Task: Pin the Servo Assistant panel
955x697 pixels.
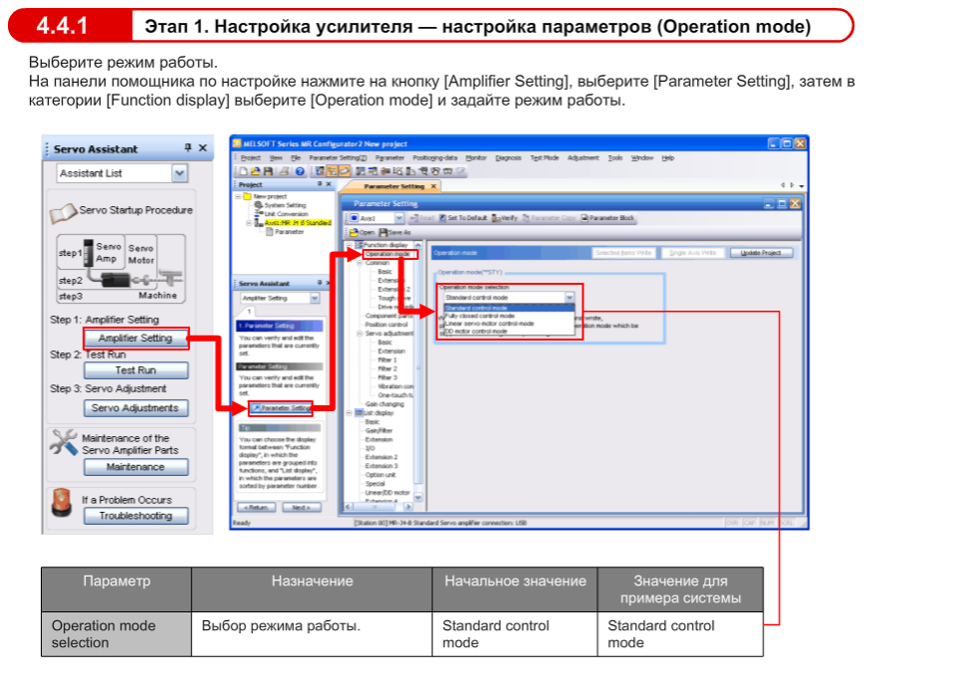Action: click(x=187, y=148)
